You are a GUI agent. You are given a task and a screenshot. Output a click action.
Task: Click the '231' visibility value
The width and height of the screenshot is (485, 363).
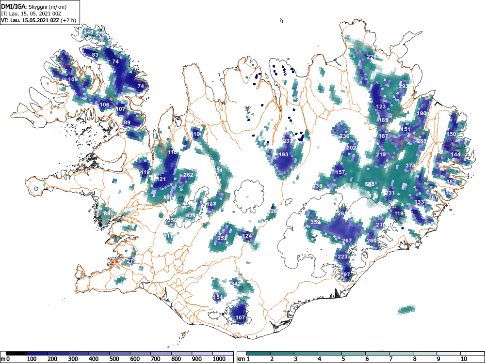pos(390,193)
